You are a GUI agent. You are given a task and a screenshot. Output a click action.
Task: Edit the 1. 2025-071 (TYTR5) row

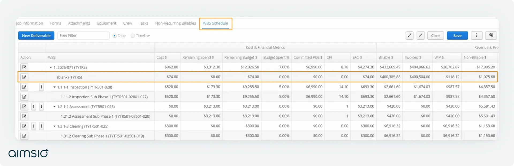(x=24, y=67)
